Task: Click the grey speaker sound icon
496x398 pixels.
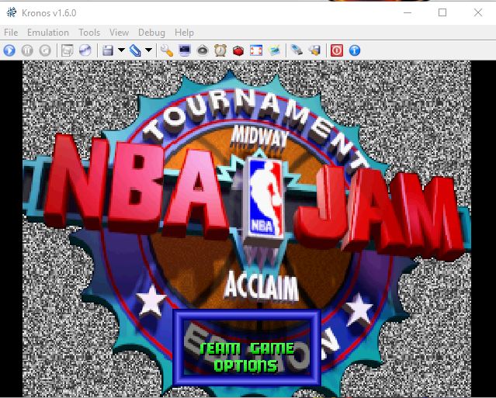Action: [203, 50]
